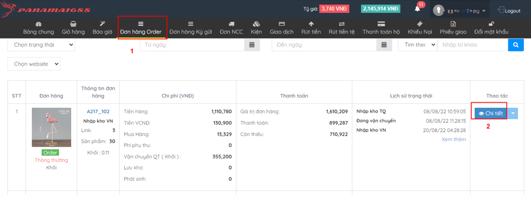Click the Xem thêm link

pyautogui.click(x=454, y=139)
